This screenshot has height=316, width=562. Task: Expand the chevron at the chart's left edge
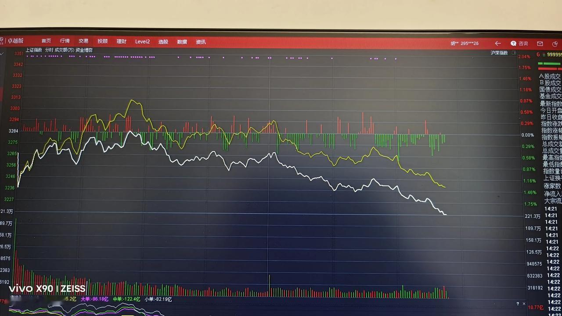(x=2, y=54)
